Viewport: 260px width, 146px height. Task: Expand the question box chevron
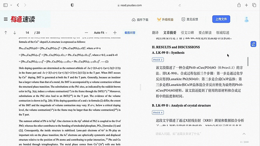point(244,134)
